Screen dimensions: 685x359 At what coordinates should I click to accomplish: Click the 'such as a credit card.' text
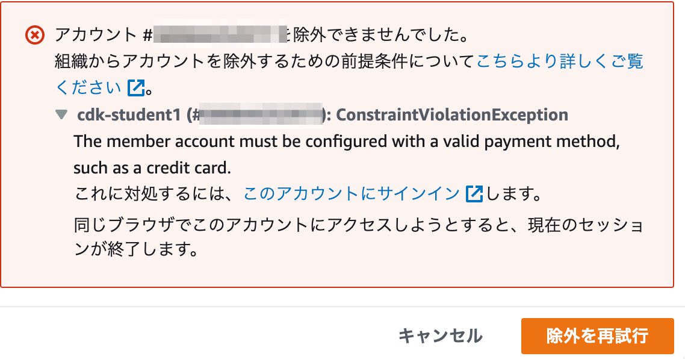[x=152, y=168]
